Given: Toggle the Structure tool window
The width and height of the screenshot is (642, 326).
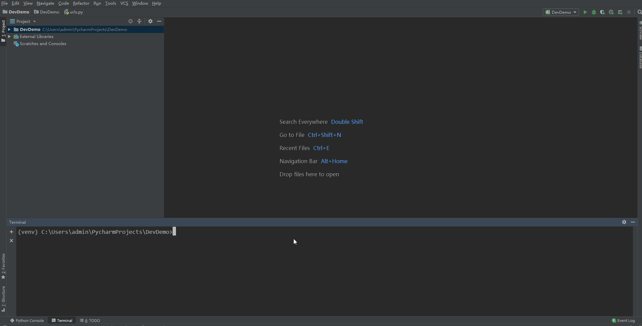Looking at the screenshot, I should (x=3, y=298).
